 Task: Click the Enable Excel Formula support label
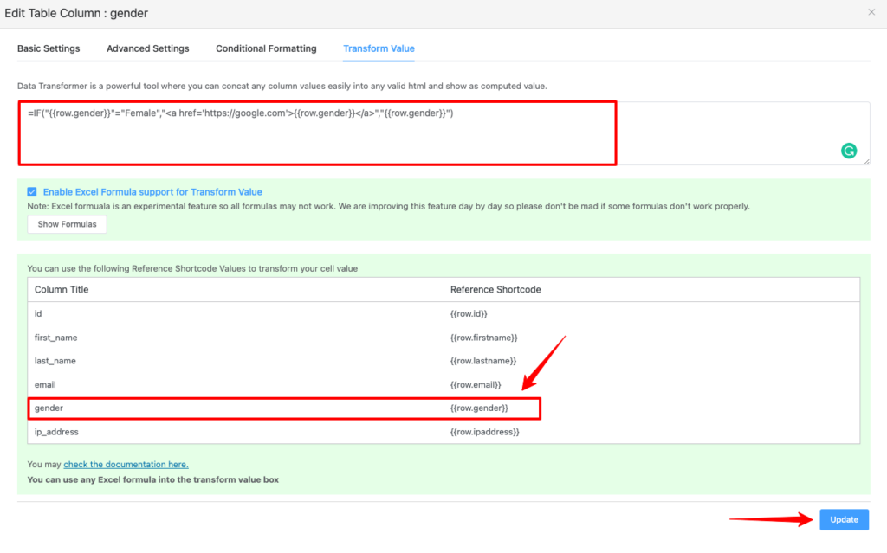pos(152,192)
